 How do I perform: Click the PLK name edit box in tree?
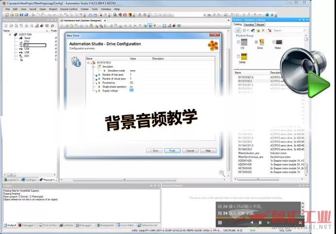[35, 45]
